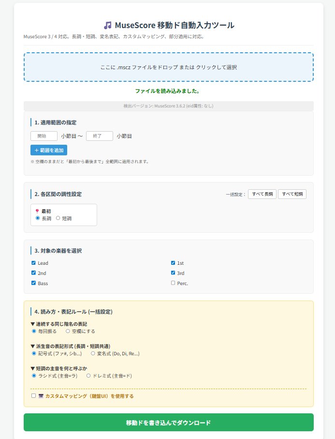
Task: Click the 3. 対象の楽器を選択 heading
Action: 58,251
